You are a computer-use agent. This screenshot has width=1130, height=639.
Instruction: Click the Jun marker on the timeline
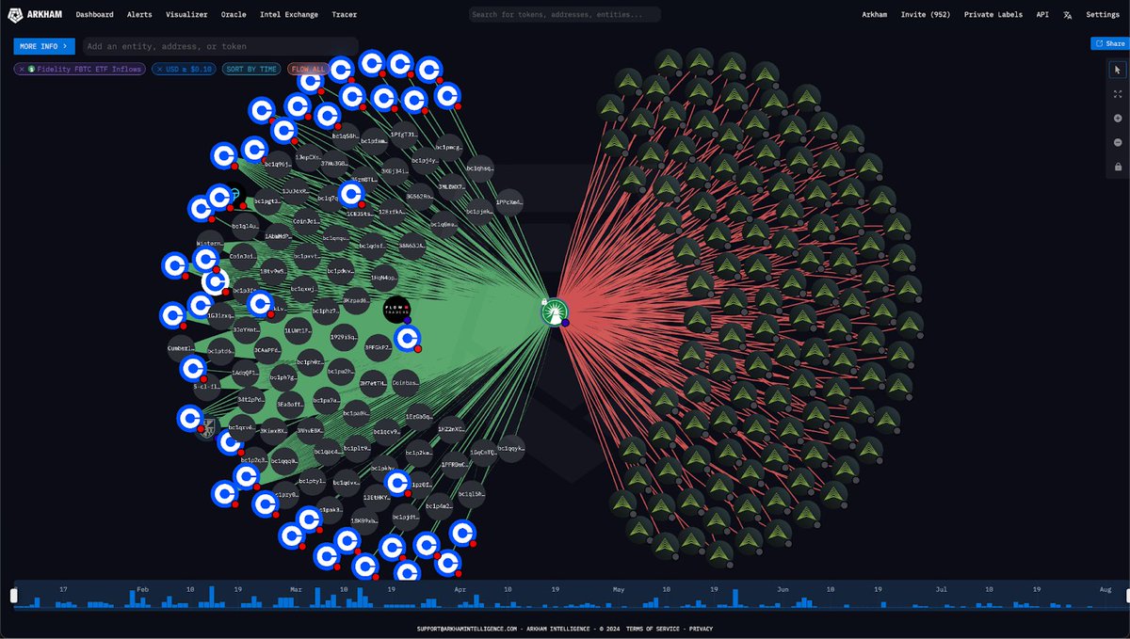click(x=783, y=589)
